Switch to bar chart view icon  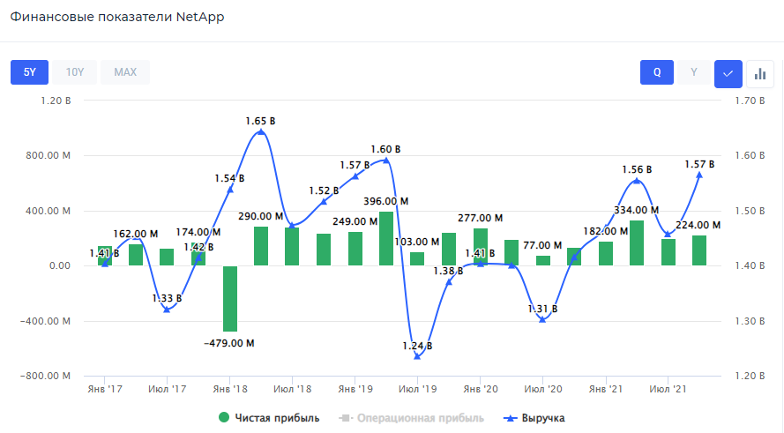click(x=759, y=72)
